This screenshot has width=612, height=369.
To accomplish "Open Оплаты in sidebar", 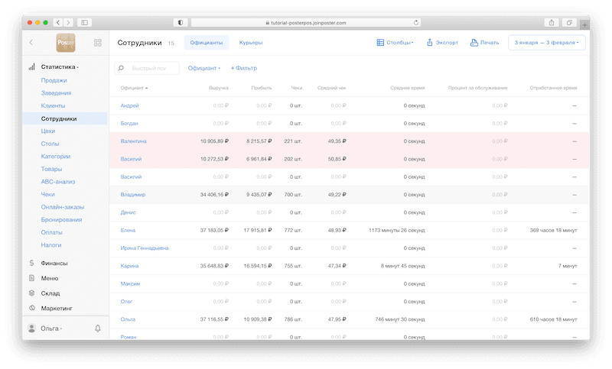I will pyautogui.click(x=51, y=232).
